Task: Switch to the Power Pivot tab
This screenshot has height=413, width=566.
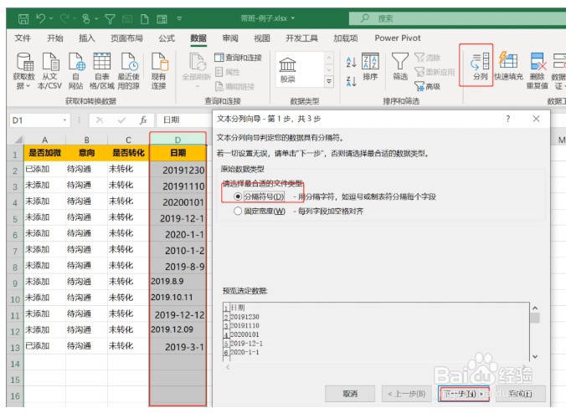Action: click(x=398, y=38)
